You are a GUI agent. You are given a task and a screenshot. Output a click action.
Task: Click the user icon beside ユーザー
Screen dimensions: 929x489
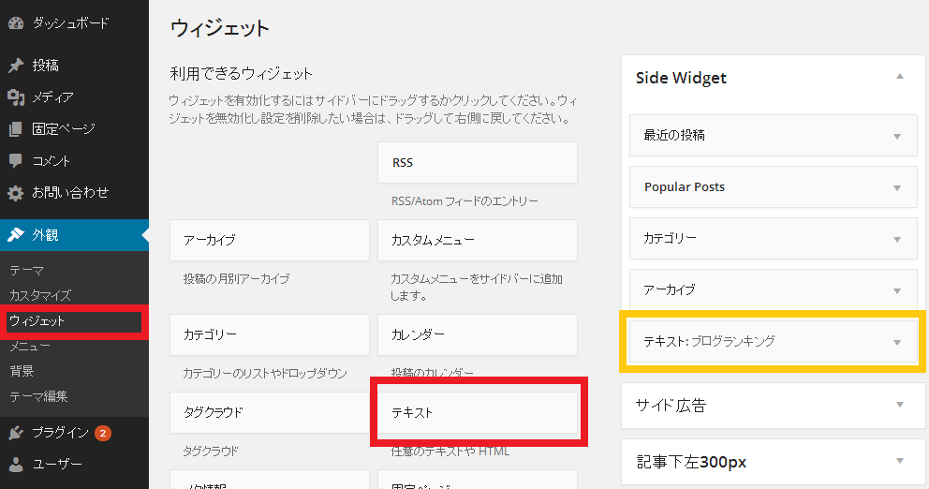click(16, 464)
